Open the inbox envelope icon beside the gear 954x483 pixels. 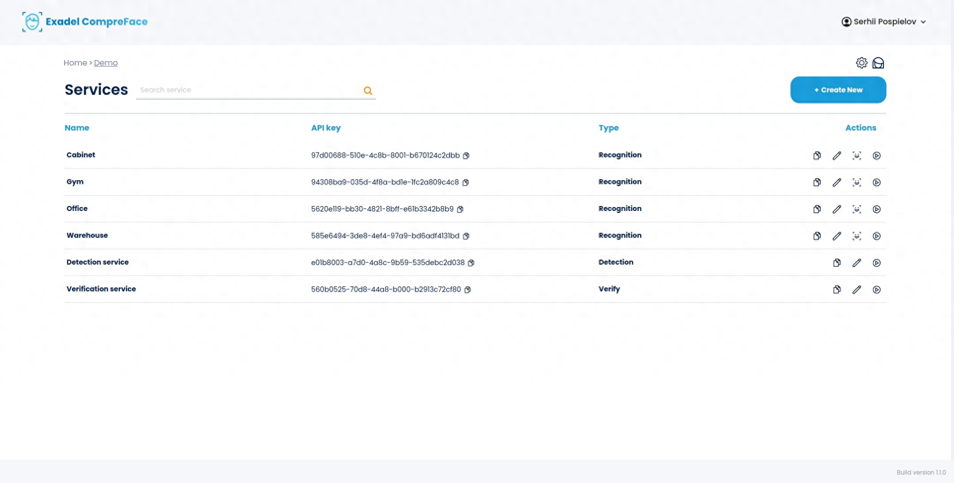click(x=878, y=63)
